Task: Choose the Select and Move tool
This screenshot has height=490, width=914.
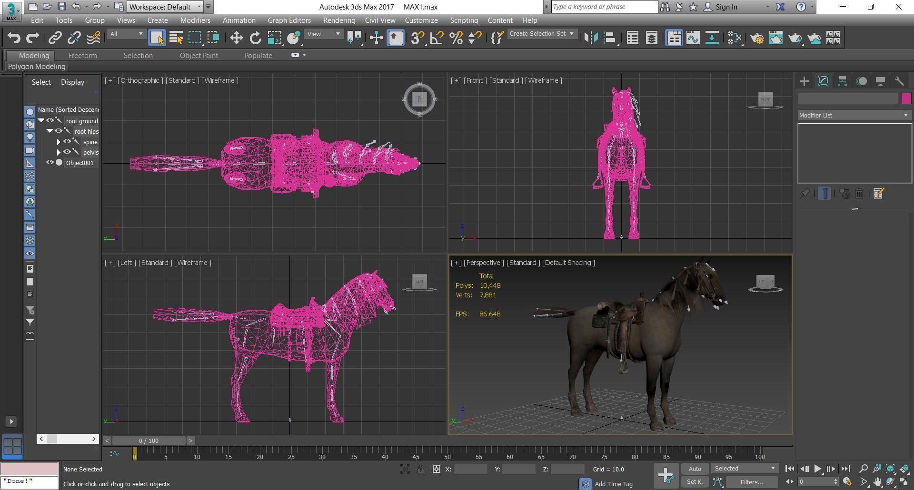Action: click(x=236, y=38)
